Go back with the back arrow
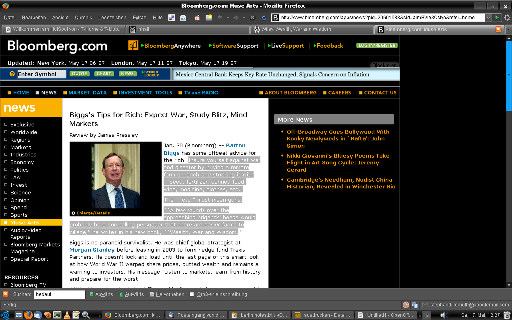This screenshot has width=512, height=320. point(220,18)
